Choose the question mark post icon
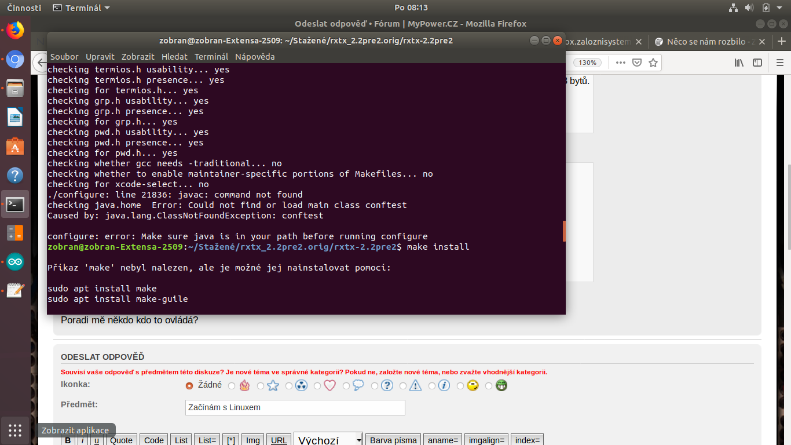Viewport: 791px width, 445px height. [375, 386]
